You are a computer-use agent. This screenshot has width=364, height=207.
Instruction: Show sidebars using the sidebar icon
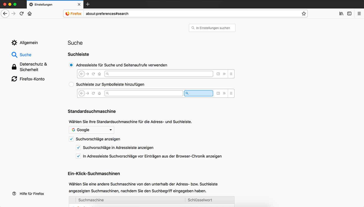(349, 14)
